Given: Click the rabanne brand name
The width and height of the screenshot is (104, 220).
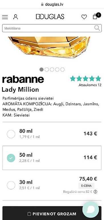Looking at the screenshot, I should (x=23, y=79).
